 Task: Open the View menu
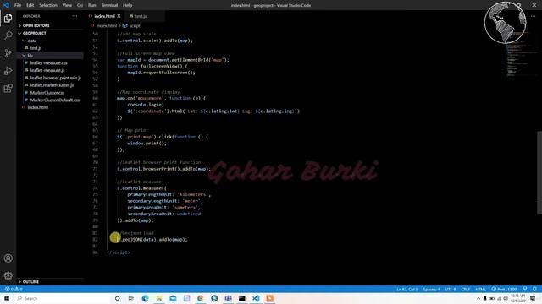tap(67, 5)
